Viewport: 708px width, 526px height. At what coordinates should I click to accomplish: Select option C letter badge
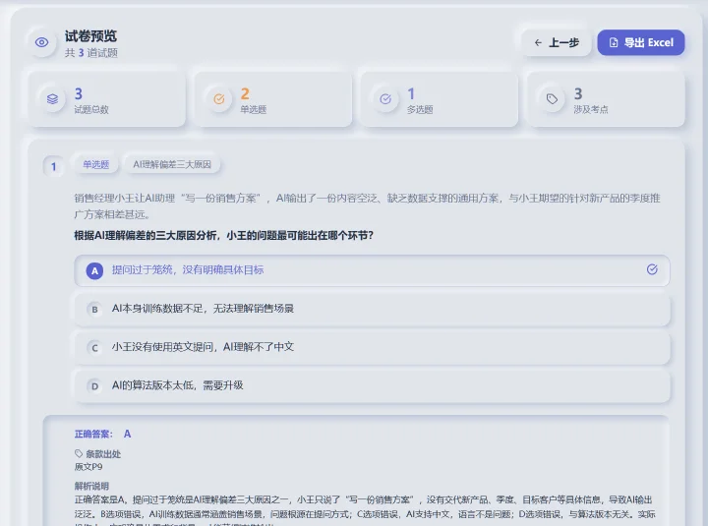(x=94, y=348)
